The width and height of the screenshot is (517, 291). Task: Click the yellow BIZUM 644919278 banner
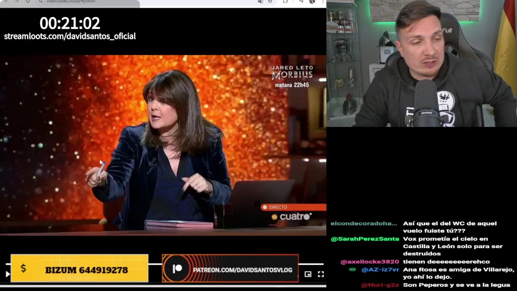[x=79, y=268]
